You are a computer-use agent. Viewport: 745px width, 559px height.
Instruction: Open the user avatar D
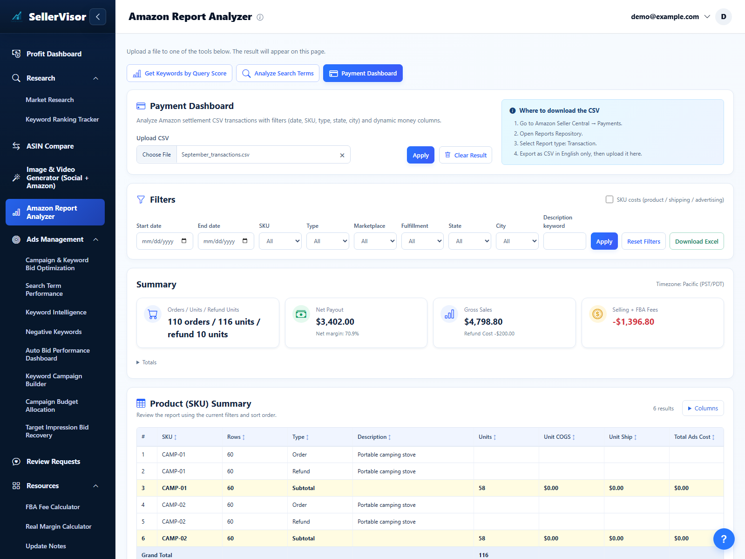[x=724, y=17]
